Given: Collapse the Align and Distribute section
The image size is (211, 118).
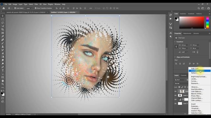Looking at the screenshot, I should tap(175, 57).
